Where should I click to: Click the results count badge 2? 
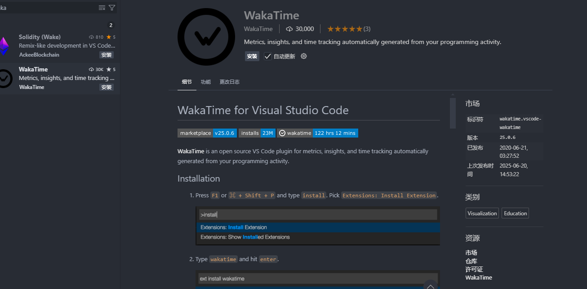coord(111,25)
